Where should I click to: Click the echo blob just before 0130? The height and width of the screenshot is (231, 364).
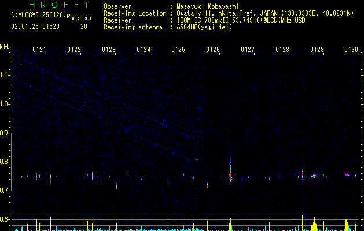tap(347, 175)
